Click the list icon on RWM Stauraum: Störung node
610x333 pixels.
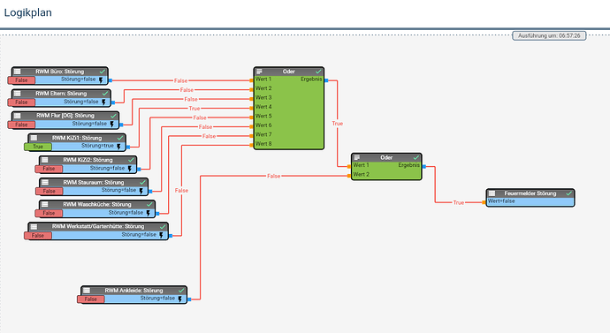coord(45,182)
